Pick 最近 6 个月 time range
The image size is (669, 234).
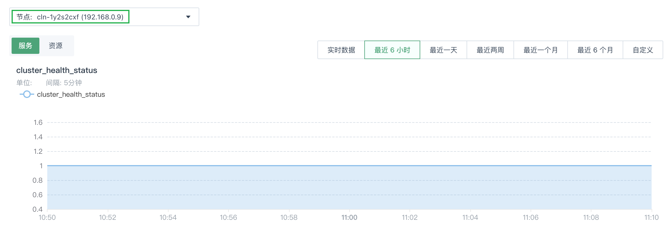pyautogui.click(x=595, y=50)
